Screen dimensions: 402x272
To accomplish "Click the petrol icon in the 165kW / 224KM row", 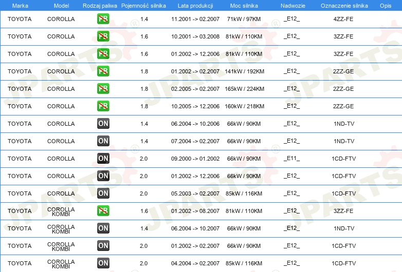I will pos(103,89).
